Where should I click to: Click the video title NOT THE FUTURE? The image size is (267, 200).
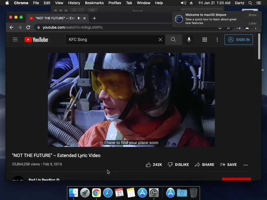[x=56, y=155]
